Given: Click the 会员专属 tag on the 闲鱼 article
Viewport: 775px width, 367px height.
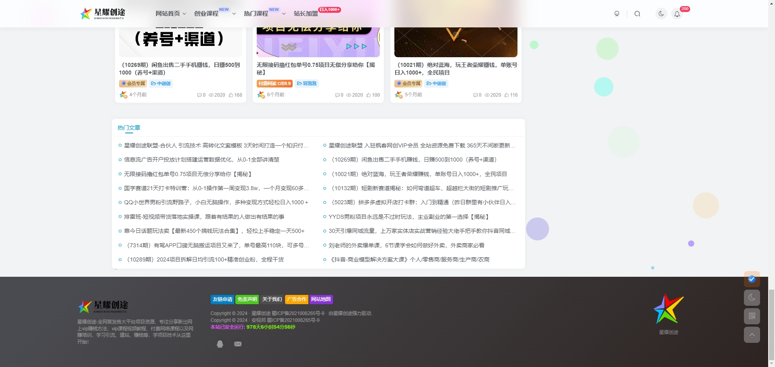Looking at the screenshot, I should 133,83.
